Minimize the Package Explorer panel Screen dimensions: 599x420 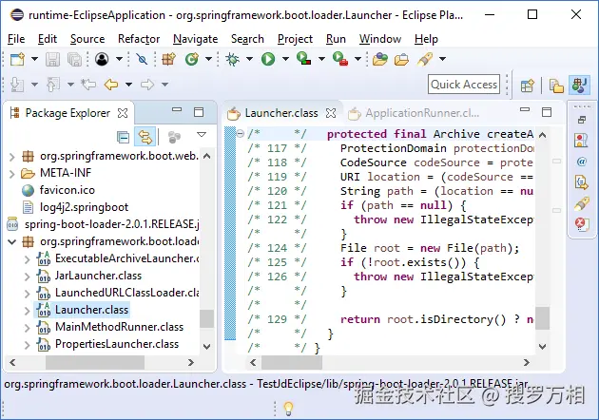tap(177, 109)
